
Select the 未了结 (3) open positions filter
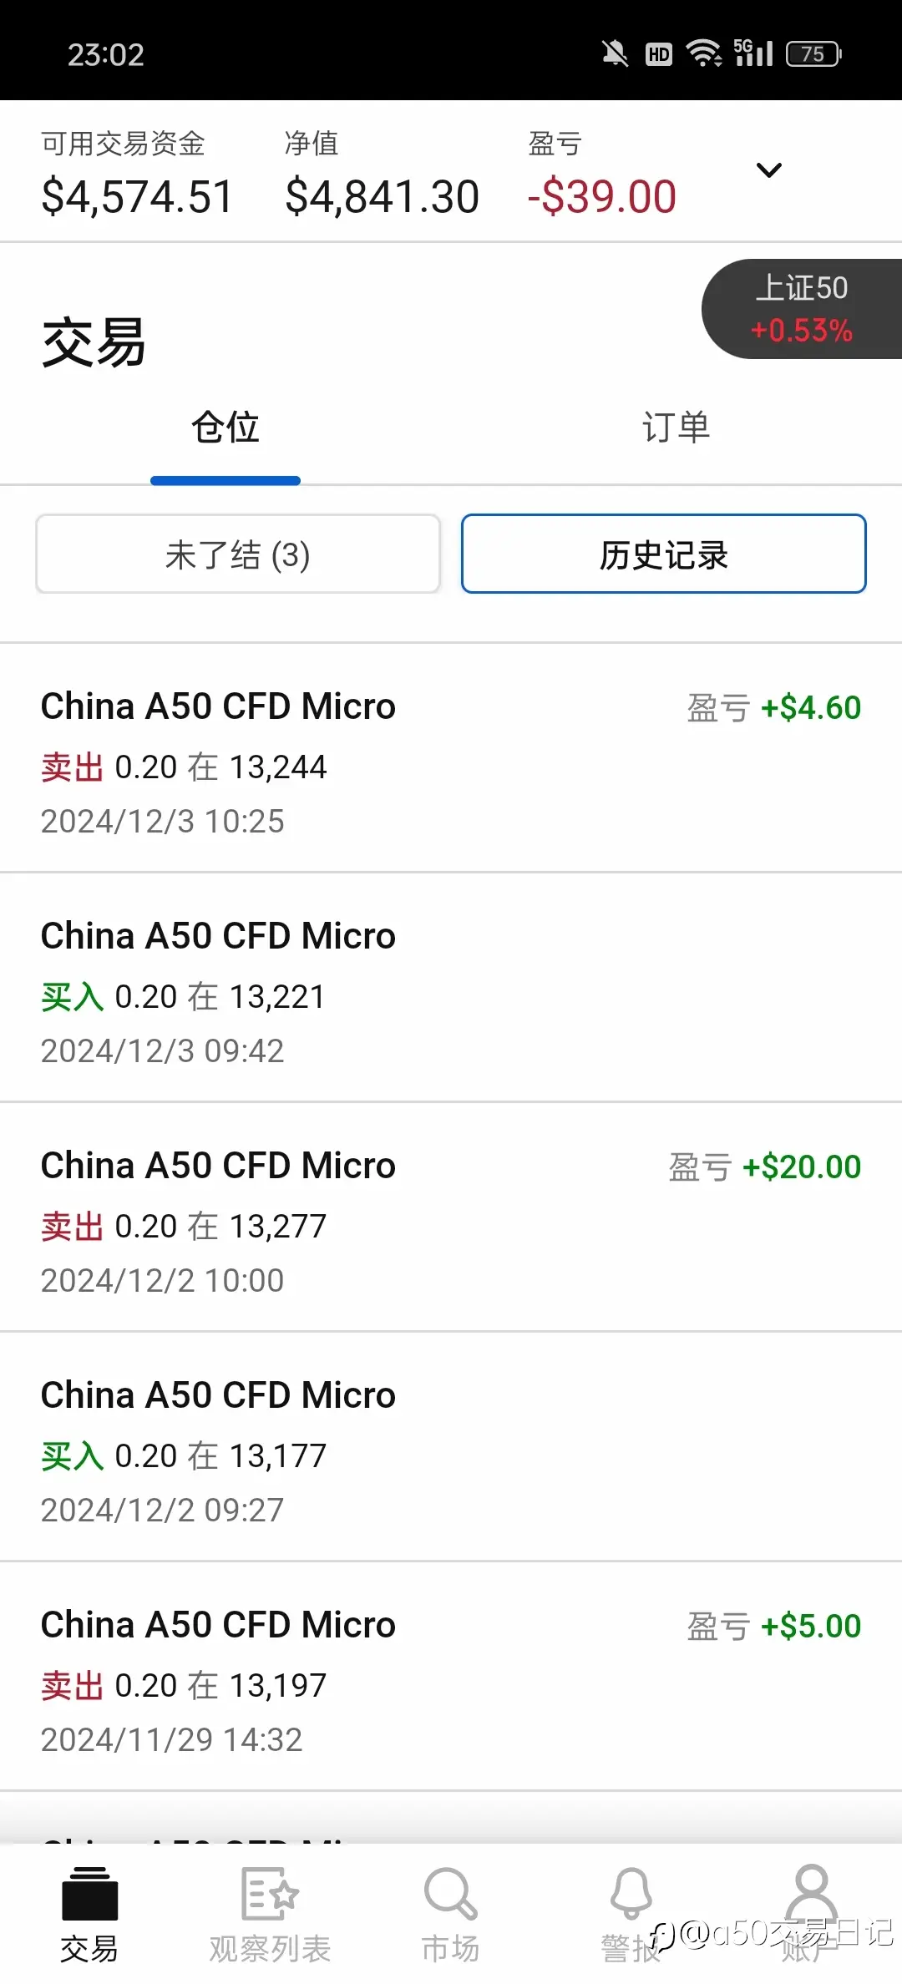pyautogui.click(x=238, y=554)
